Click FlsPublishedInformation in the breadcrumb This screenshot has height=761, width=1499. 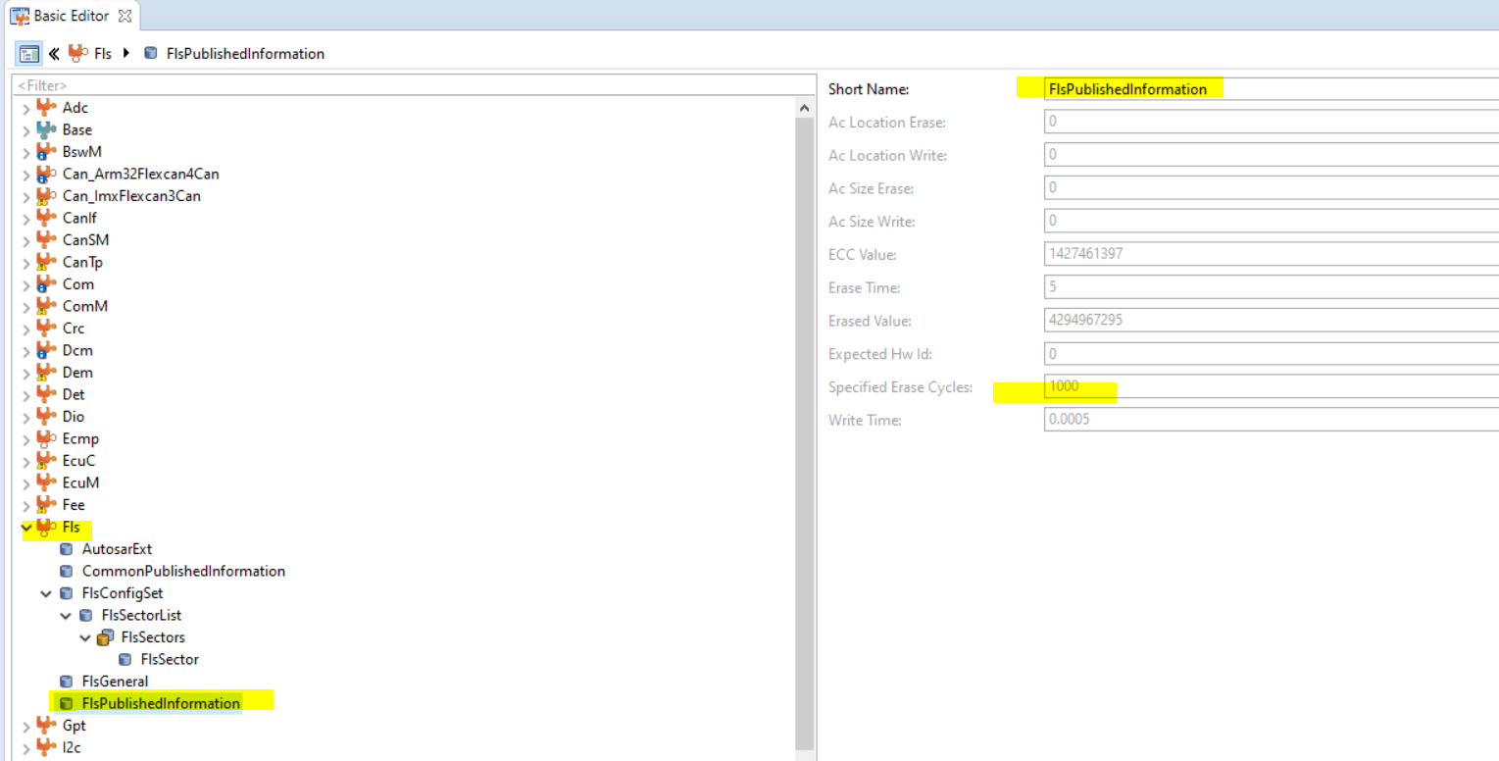tap(246, 53)
